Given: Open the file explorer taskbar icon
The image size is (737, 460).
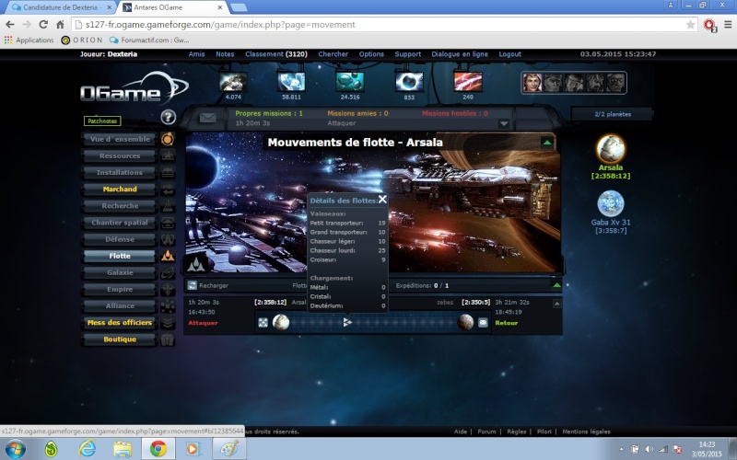Looking at the screenshot, I should coord(123,449).
